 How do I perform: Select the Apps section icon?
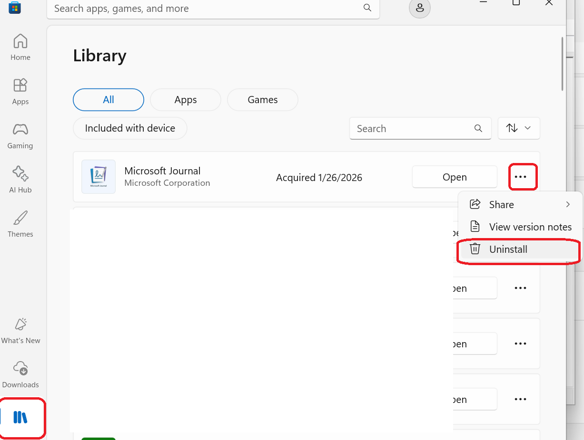[20, 91]
